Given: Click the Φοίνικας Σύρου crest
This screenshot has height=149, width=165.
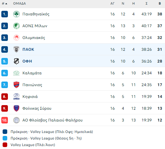Looking at the screenshot, I should [16, 108].
